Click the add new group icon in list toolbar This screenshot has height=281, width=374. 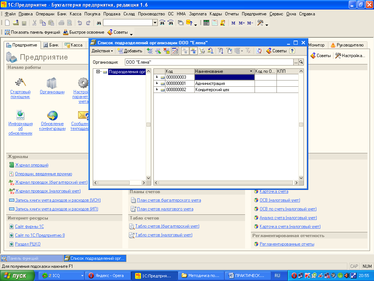point(149,50)
